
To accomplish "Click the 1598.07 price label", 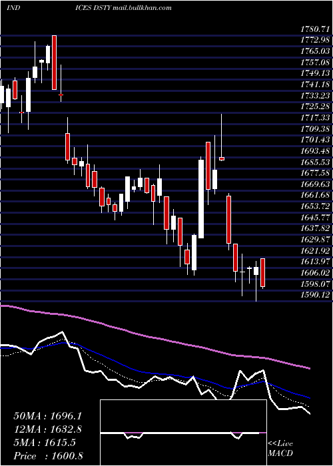I will coord(315,284).
